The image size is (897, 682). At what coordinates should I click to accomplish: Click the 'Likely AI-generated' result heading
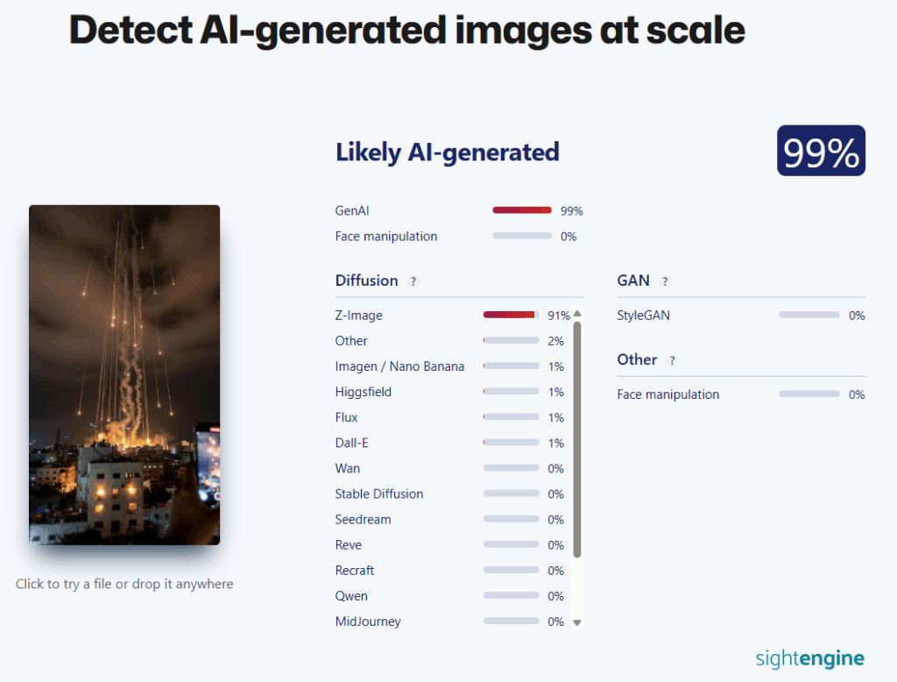point(447,152)
